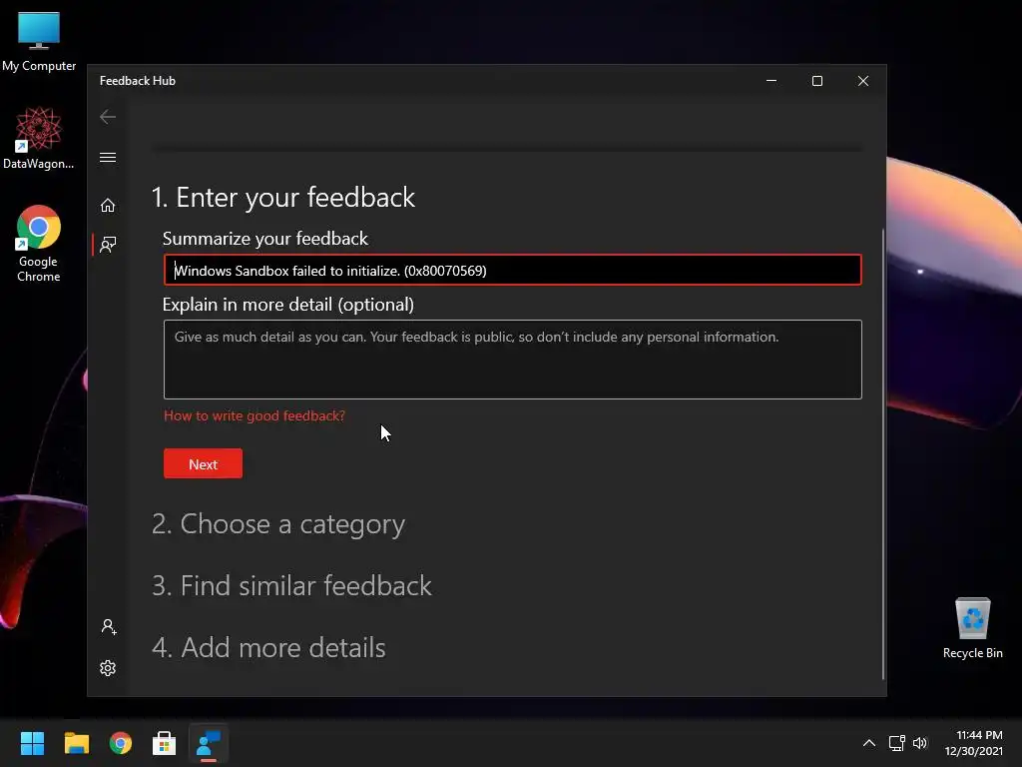Select Google Chrome desktop shortcut
The height and width of the screenshot is (767, 1022).
[39, 244]
